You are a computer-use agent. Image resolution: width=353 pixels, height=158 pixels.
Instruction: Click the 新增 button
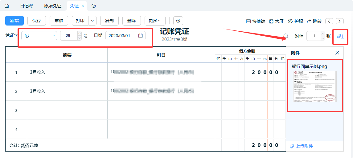14,21
